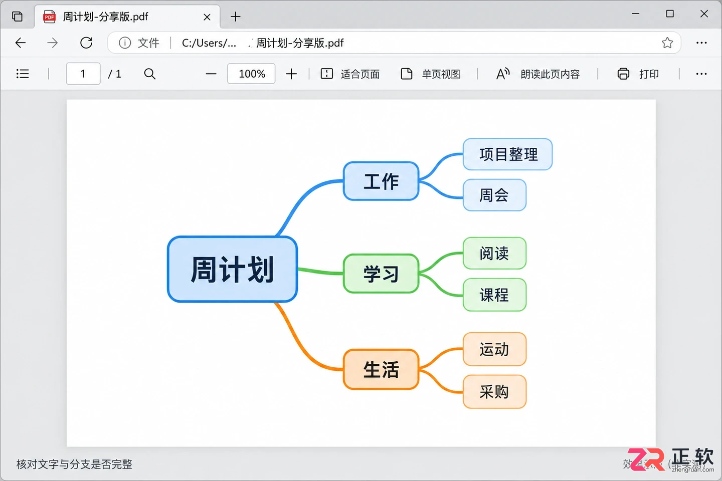This screenshot has height=481, width=722.
Task: Switch to 单页视图 page view
Action: point(431,74)
